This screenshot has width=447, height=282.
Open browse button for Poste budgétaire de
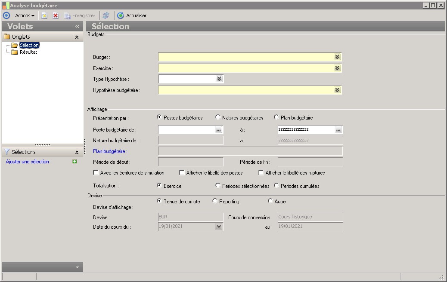pyautogui.click(x=219, y=129)
